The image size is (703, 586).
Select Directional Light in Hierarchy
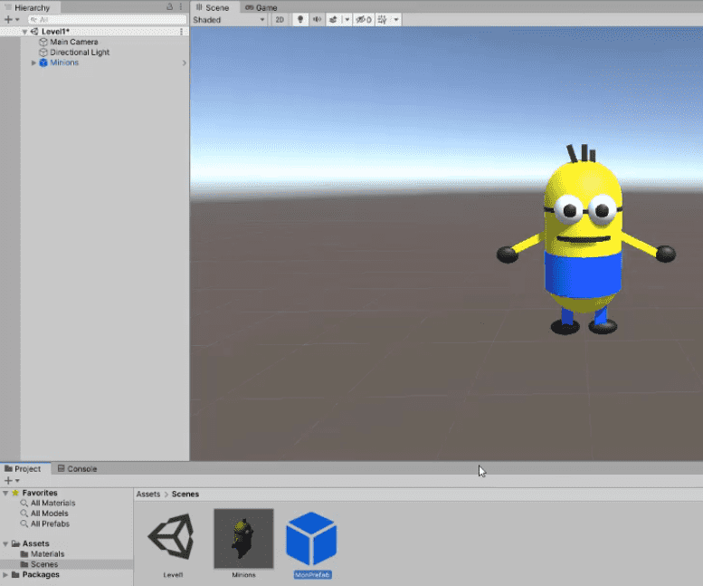(80, 52)
